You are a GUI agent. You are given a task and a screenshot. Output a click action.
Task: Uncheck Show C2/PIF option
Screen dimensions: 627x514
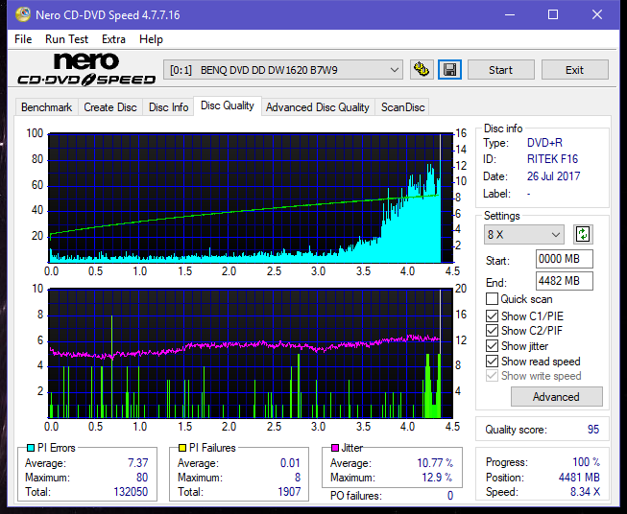pyautogui.click(x=492, y=331)
